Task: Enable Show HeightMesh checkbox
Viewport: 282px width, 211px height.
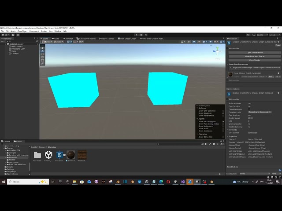Action: click(x=223, y=116)
